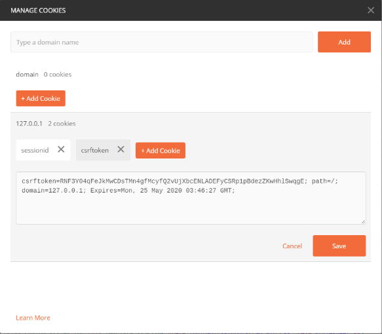Screen dimensions: 382x334
Task: Select the csrftoken cookie chip
Action: point(95,150)
